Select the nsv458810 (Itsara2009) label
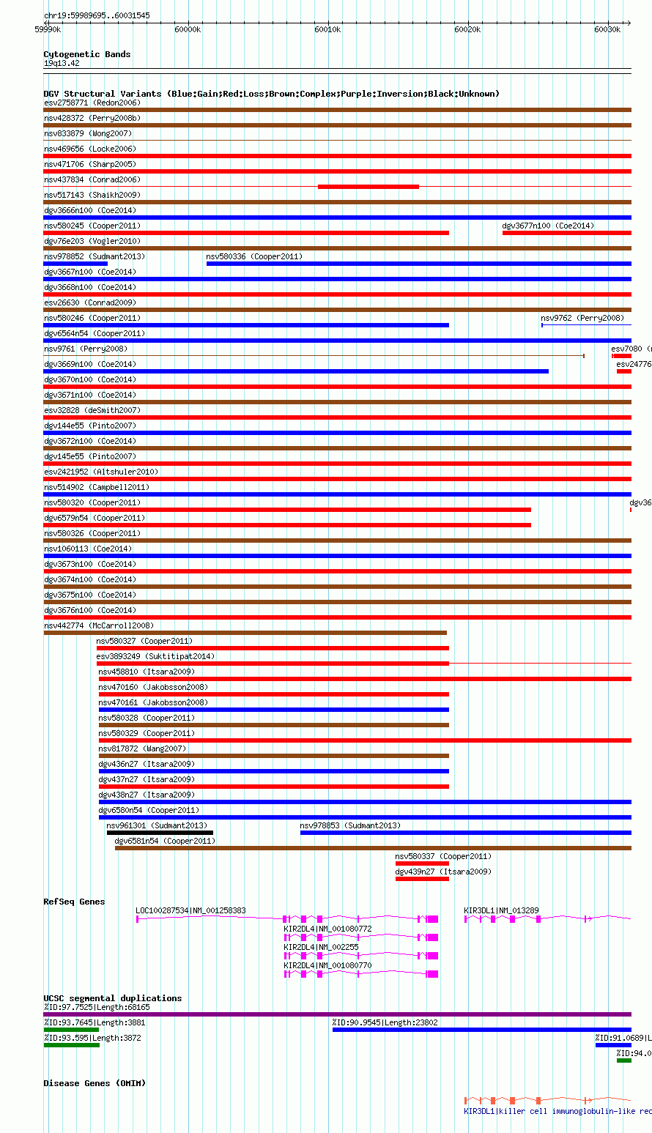The width and height of the screenshot is (652, 1133). [x=147, y=672]
